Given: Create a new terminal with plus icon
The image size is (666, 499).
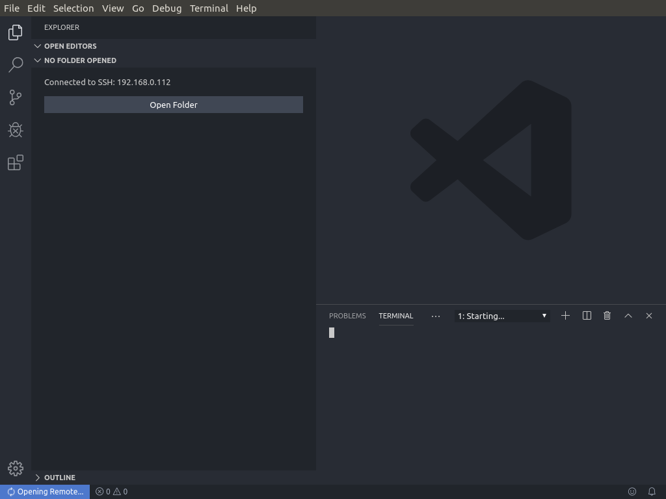Looking at the screenshot, I should (x=565, y=316).
